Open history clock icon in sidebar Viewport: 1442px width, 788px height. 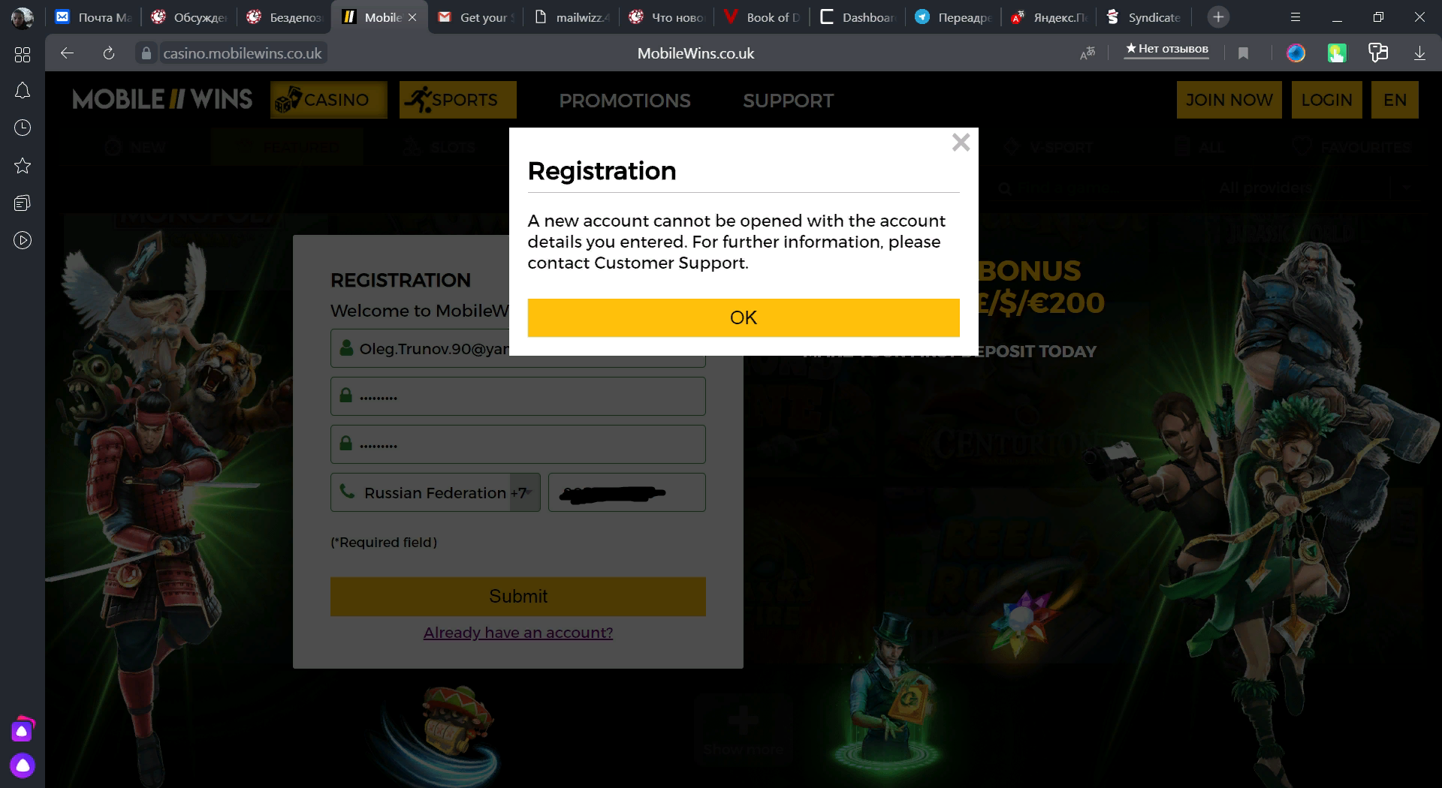coord(23,128)
